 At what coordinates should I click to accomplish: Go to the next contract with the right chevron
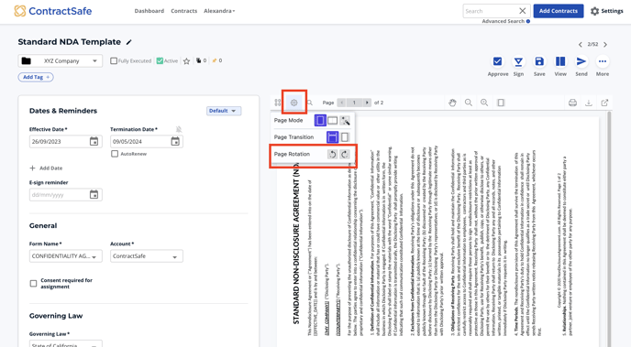(x=605, y=45)
